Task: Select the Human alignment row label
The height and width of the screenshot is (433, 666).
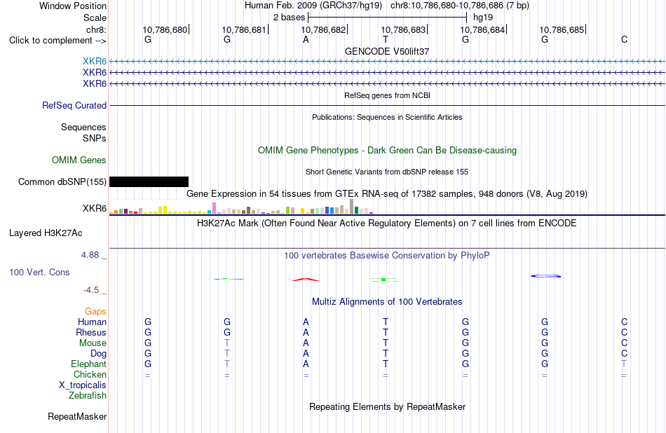Action: [92, 322]
